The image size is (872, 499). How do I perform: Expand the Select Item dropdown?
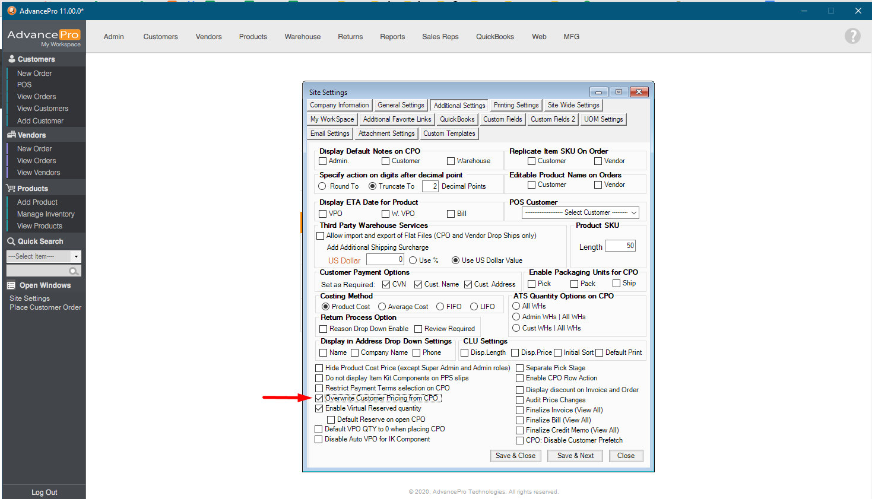coord(75,256)
